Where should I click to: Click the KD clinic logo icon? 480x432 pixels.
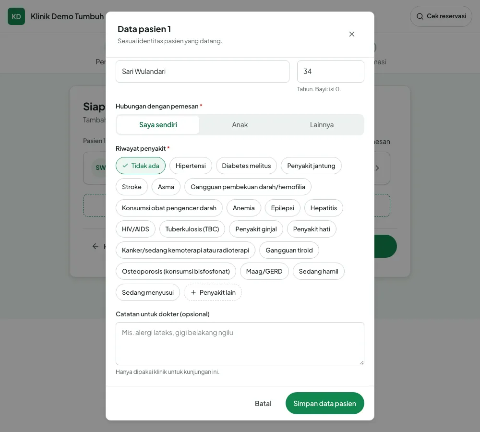point(16,16)
